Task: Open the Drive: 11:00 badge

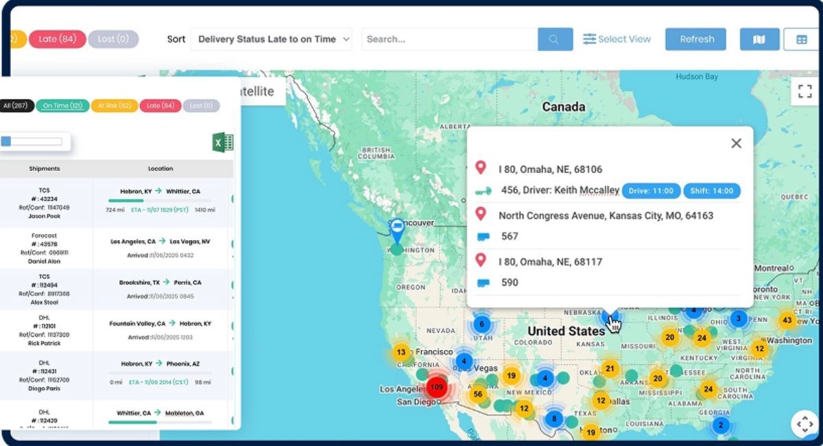Action: [x=649, y=191]
